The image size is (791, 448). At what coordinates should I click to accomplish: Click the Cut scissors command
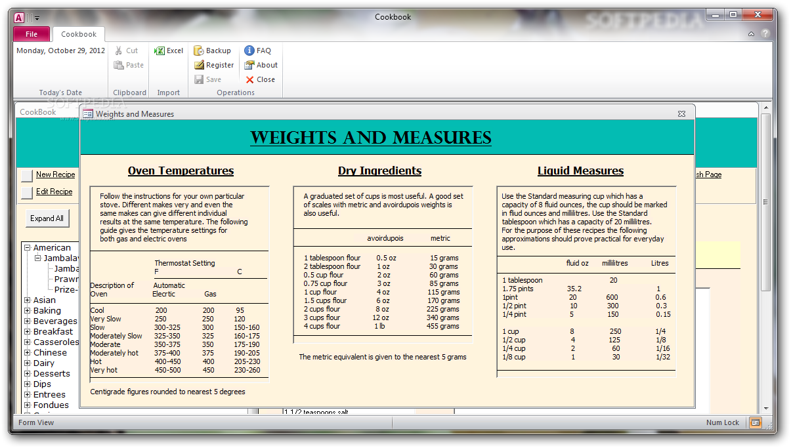pos(125,51)
